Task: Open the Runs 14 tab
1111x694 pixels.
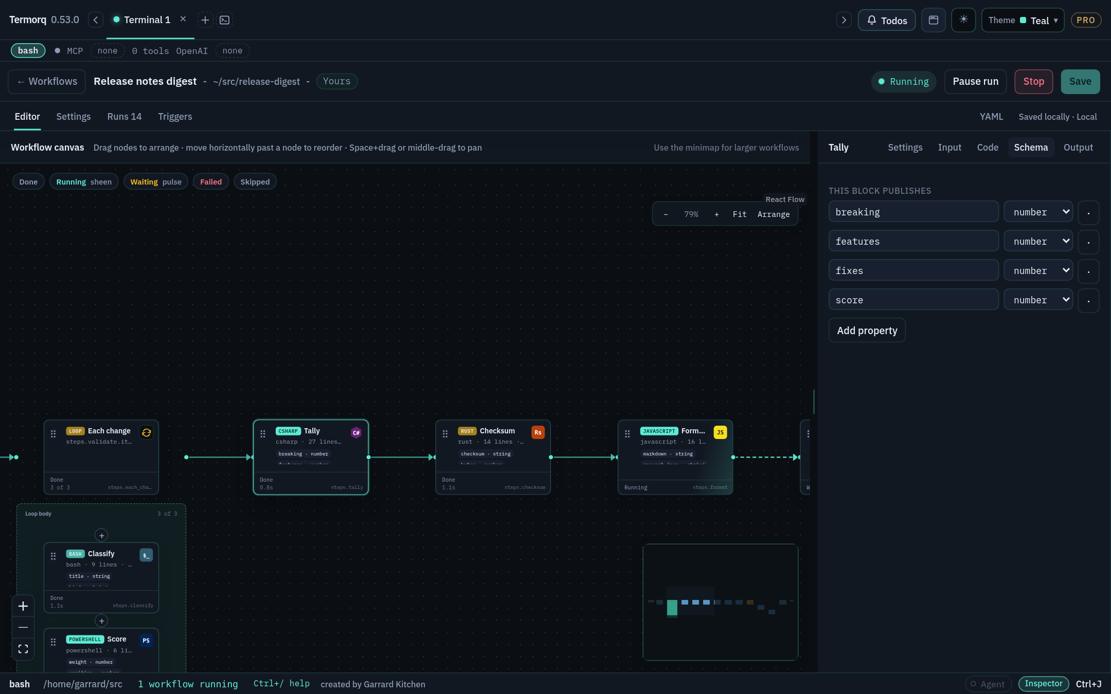Action: [124, 117]
